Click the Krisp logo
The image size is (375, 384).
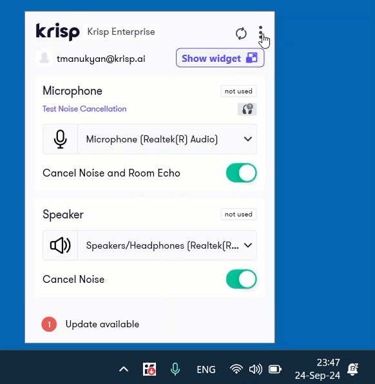(x=58, y=32)
